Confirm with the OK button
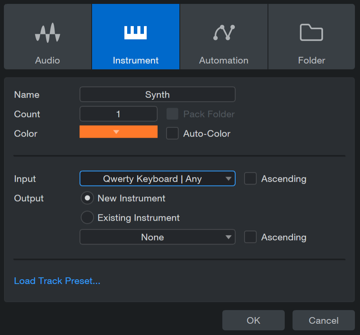Screen dimensions: 360x335 point(254,320)
